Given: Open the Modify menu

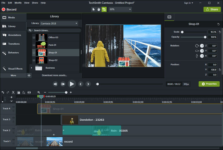Looking at the screenshot, I should click(x=18, y=3).
